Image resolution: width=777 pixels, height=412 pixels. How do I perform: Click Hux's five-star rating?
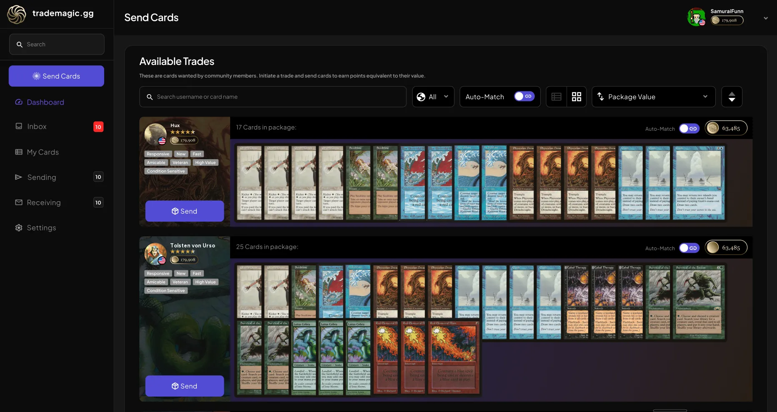tap(183, 132)
